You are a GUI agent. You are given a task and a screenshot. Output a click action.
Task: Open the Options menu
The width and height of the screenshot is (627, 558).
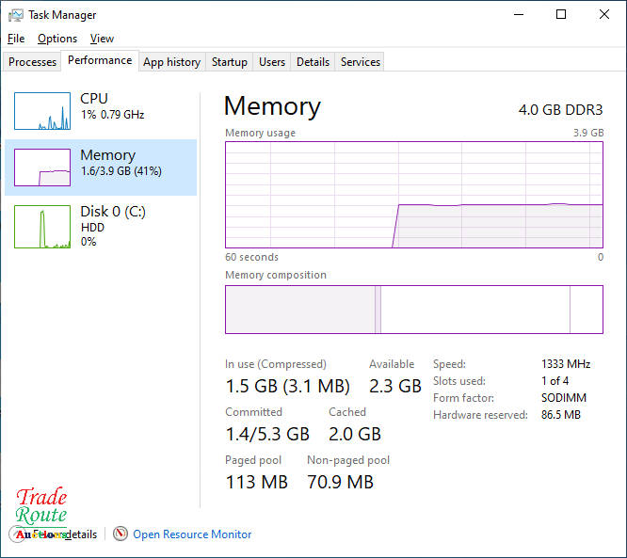point(57,39)
